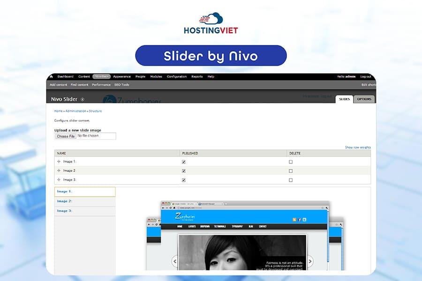Viewport: 422px width, 281px height.
Task: Click the Twitter icon in the slider preview
Action: tap(305, 219)
